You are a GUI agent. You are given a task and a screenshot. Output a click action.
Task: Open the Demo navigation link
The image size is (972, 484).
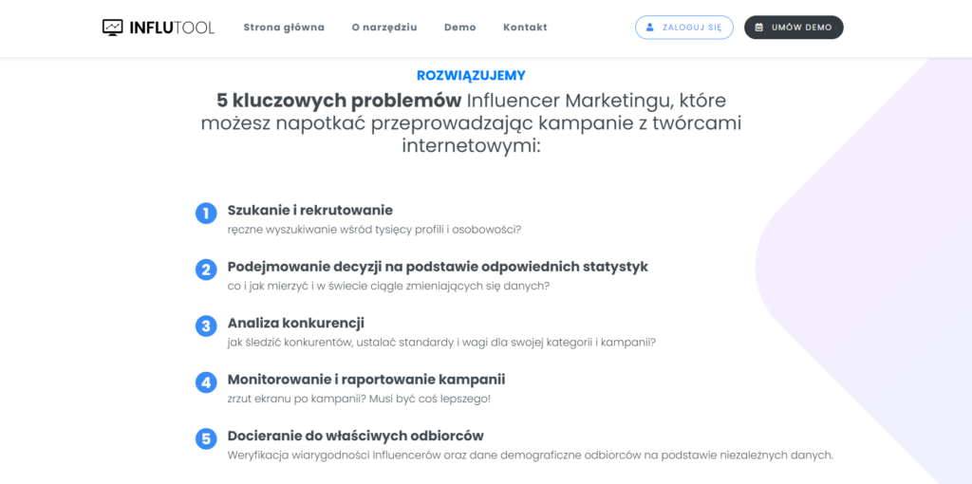click(460, 28)
